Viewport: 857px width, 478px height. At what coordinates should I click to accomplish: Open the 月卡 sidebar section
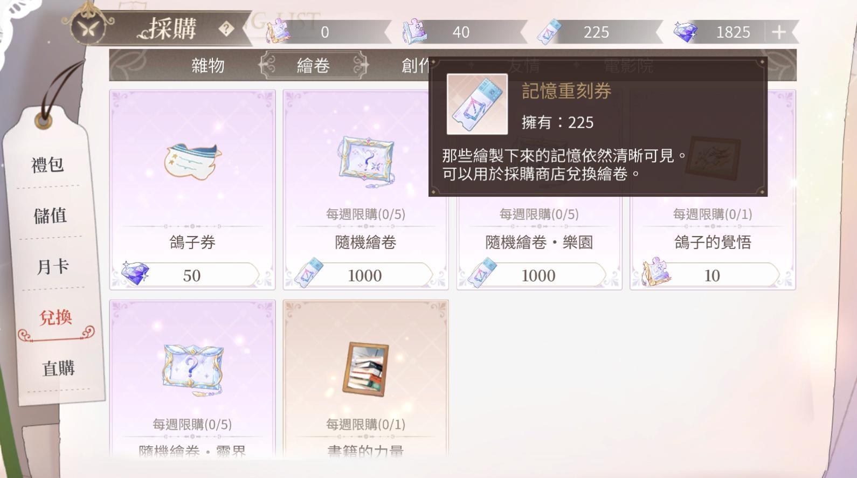point(53,266)
